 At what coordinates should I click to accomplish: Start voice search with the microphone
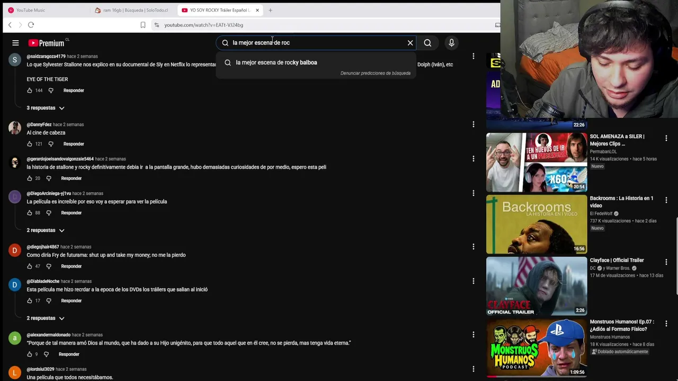tap(451, 43)
